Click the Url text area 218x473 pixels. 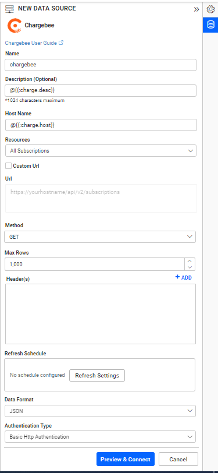pos(101,198)
